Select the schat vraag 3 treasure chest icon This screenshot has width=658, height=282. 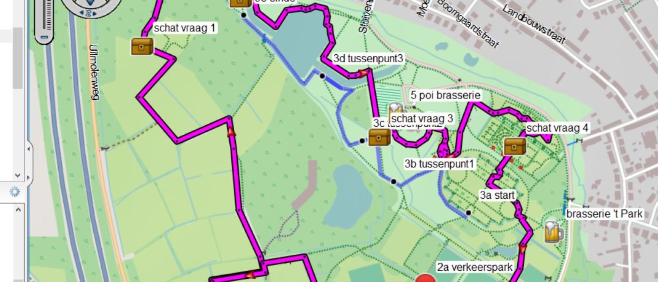[380, 137]
